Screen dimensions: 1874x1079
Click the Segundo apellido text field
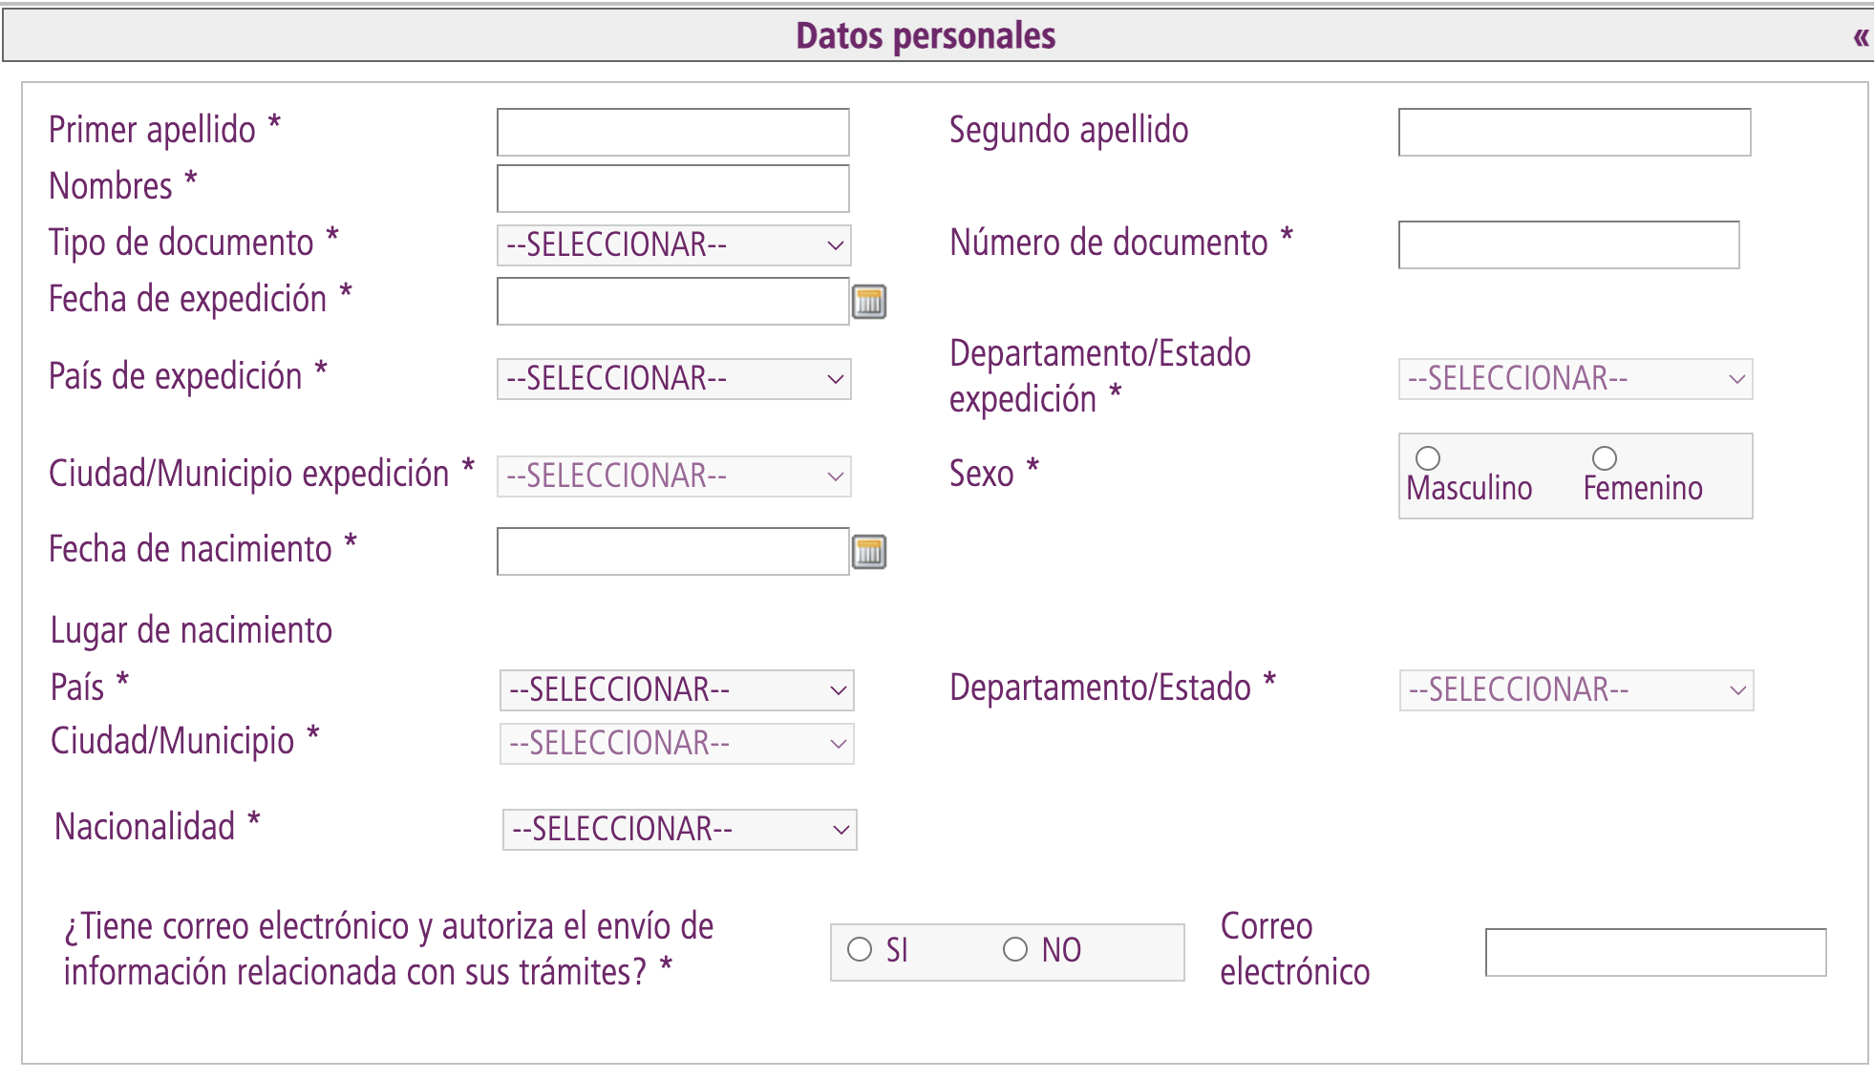1572,134
